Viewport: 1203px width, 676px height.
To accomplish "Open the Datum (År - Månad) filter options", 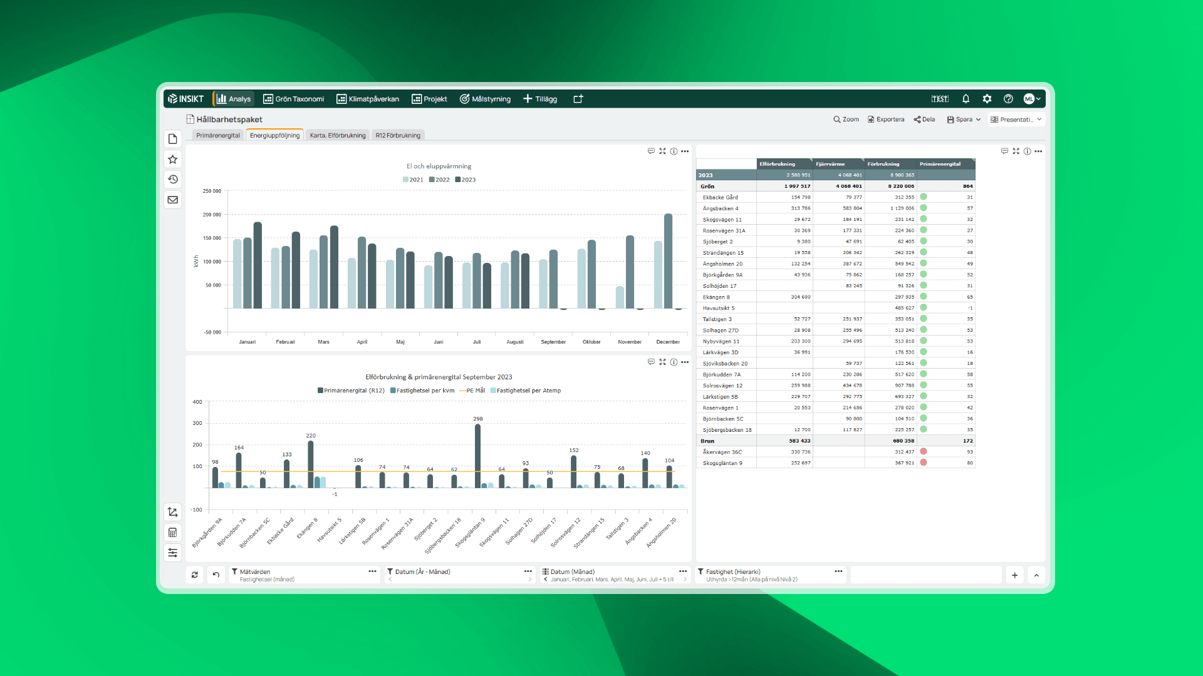I will (x=528, y=571).
